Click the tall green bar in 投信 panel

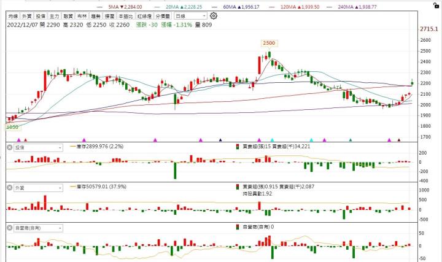coord(175,171)
